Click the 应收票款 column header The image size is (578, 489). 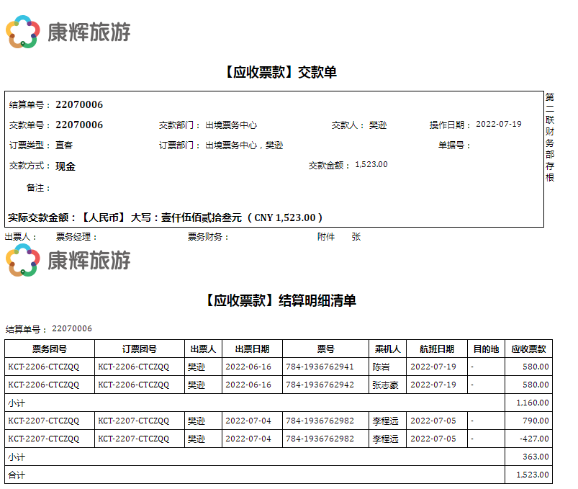pyautogui.click(x=528, y=349)
